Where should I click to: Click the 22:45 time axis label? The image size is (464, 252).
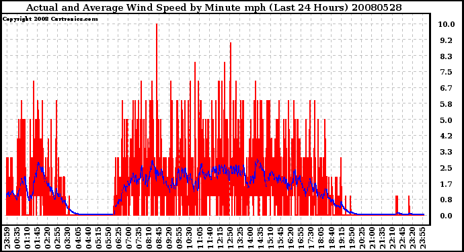tap(402, 238)
